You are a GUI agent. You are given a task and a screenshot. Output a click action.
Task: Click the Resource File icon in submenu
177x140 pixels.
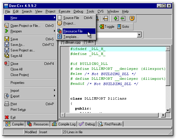60,31
